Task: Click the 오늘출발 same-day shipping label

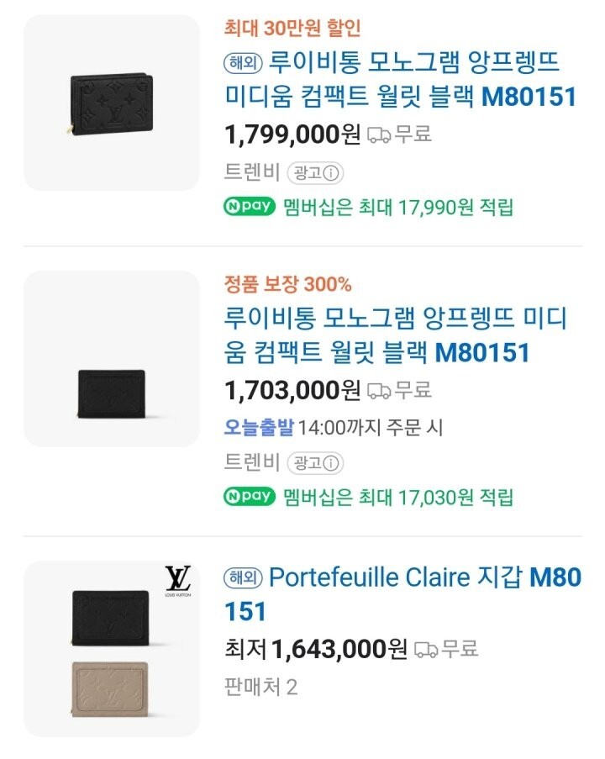Action: [259, 427]
